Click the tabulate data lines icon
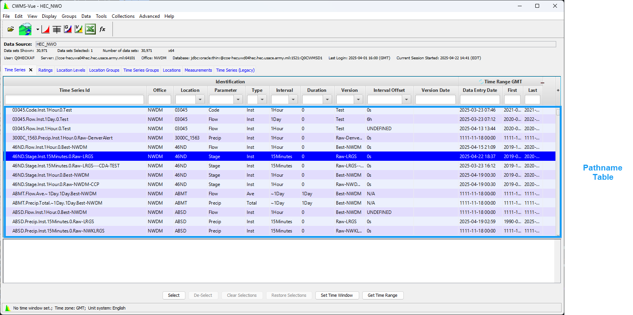Image resolution: width=633 pixels, height=315 pixels. [x=57, y=29]
